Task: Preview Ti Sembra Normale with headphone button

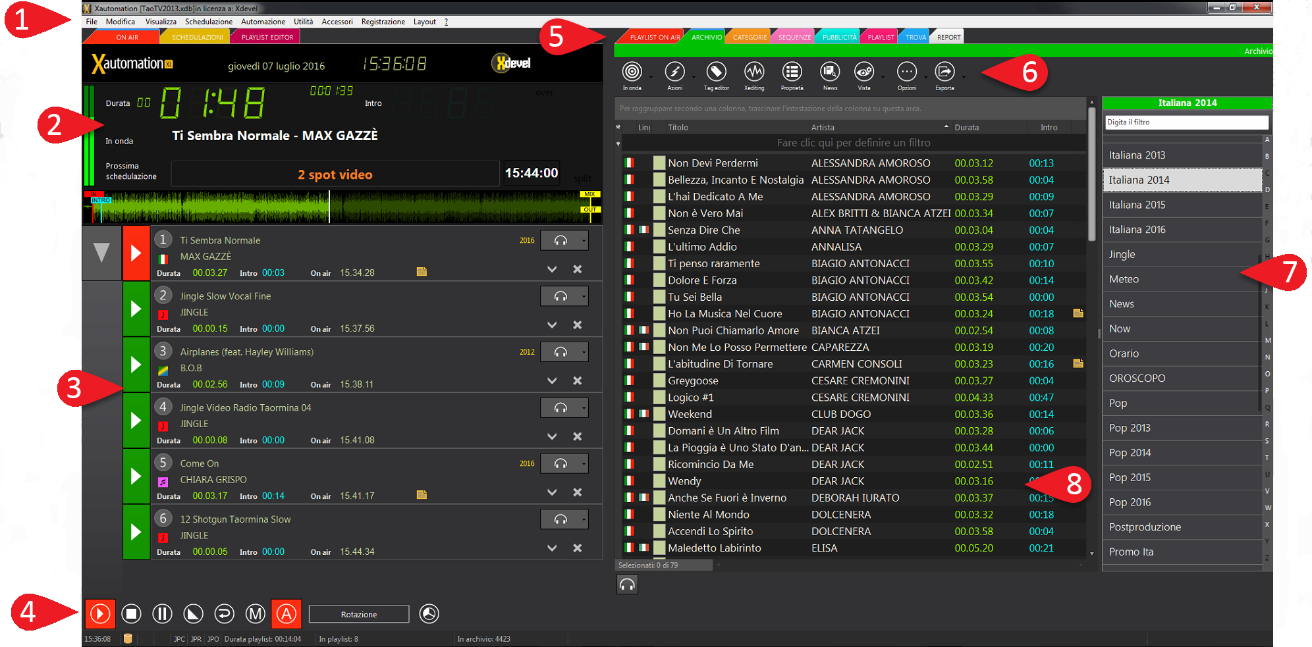Action: [560, 241]
